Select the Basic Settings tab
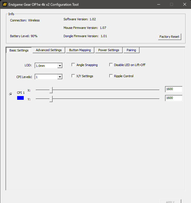This screenshot has height=203, width=191. (x=19, y=50)
